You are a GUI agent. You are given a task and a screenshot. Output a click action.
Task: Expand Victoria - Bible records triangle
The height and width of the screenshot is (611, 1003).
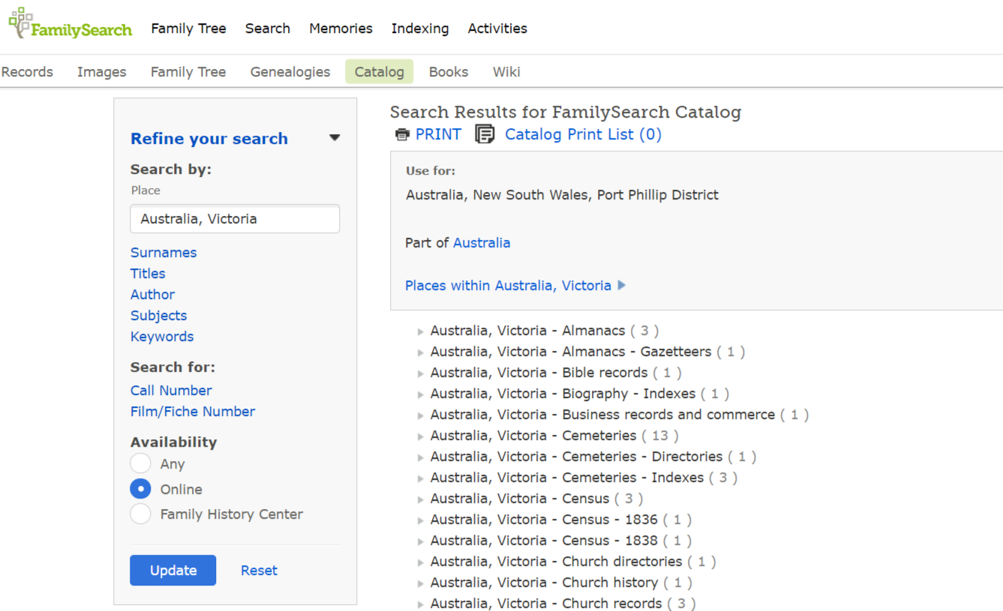coord(420,373)
